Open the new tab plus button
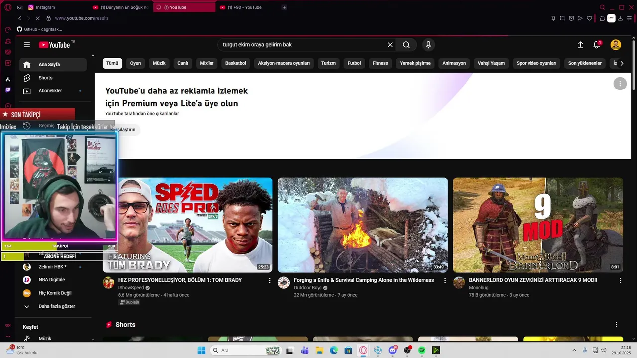This screenshot has width=637, height=358. [x=284, y=7]
